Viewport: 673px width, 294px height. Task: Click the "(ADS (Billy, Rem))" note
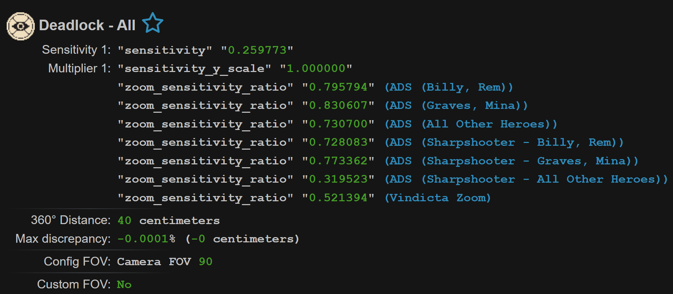449,87
